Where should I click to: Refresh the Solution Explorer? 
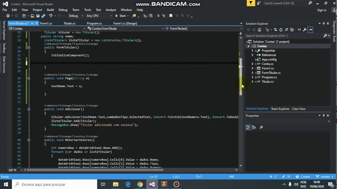point(281,30)
